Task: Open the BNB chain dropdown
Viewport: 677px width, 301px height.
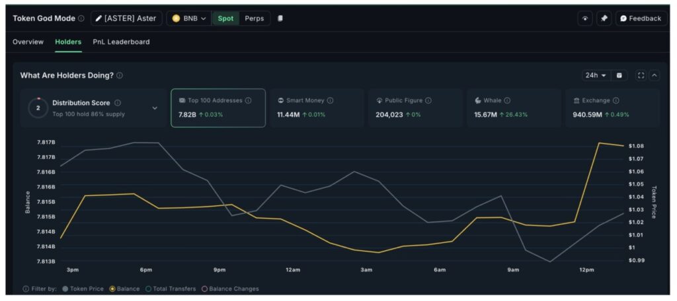Action: (x=189, y=18)
